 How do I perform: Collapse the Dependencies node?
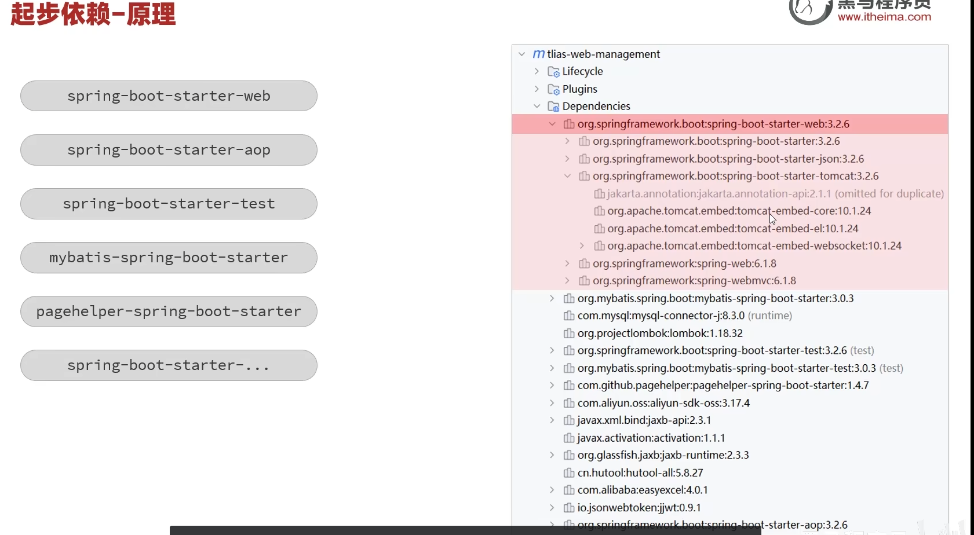pos(537,106)
